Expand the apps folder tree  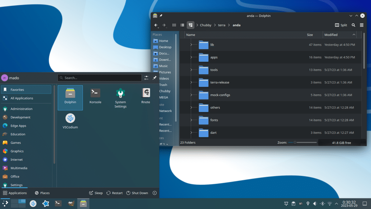click(191, 57)
